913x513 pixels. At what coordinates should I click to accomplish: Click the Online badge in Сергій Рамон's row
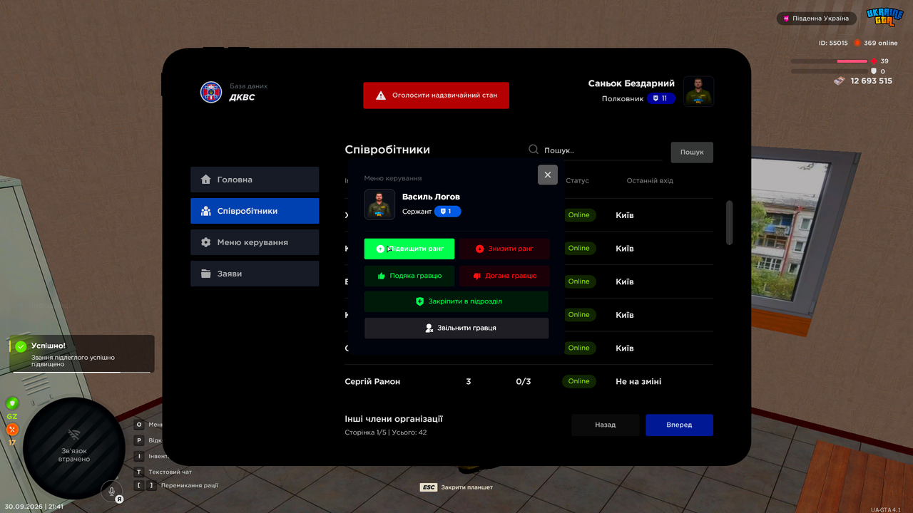(579, 381)
